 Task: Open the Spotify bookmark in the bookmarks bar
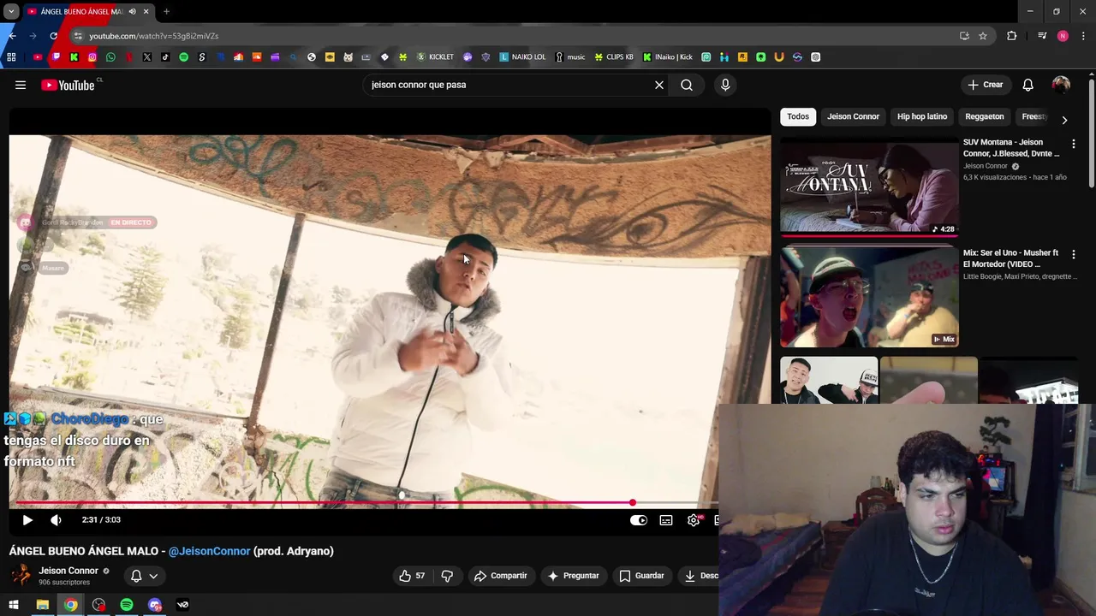[x=183, y=57]
